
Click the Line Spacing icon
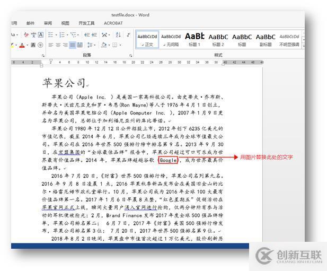(x=90, y=45)
